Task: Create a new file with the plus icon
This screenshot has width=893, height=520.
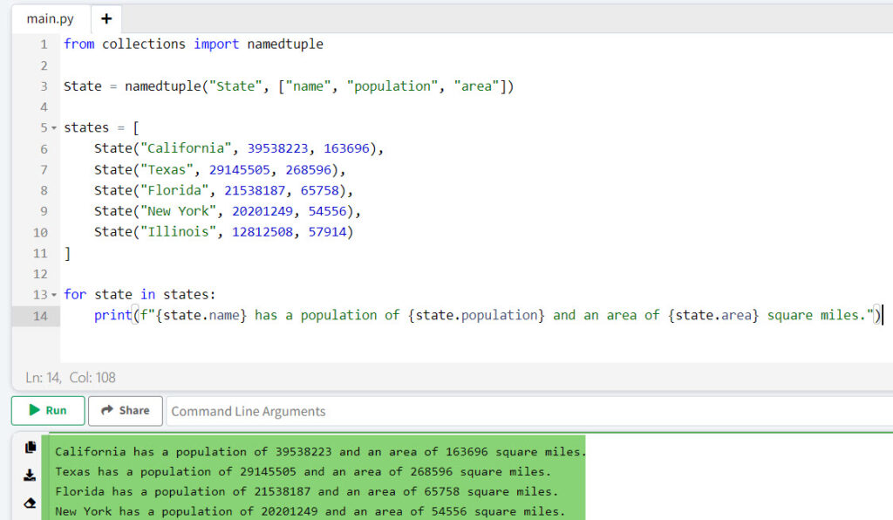Action: (x=106, y=17)
